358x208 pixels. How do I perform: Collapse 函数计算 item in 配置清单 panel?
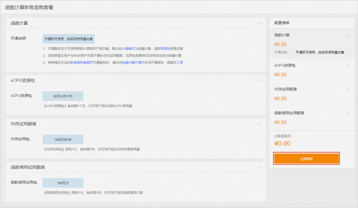[347, 35]
